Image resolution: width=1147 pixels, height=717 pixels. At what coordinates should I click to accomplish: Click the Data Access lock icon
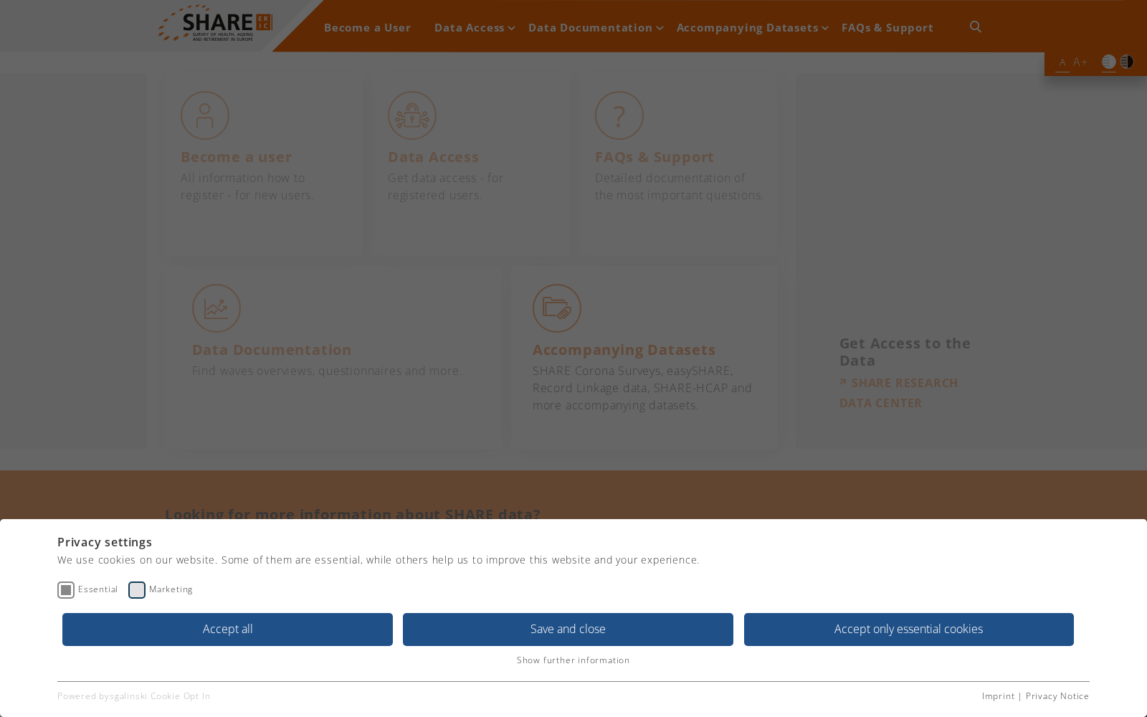tap(412, 115)
